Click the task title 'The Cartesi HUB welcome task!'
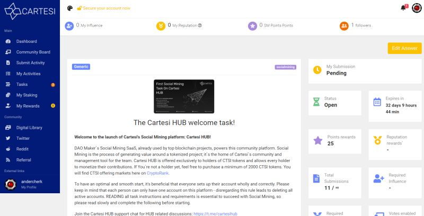This screenshot has width=424, height=216. click(184, 123)
